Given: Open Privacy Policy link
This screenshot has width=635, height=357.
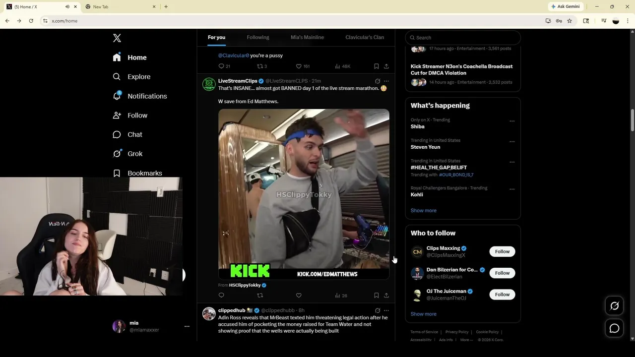Looking at the screenshot, I should click(x=457, y=332).
